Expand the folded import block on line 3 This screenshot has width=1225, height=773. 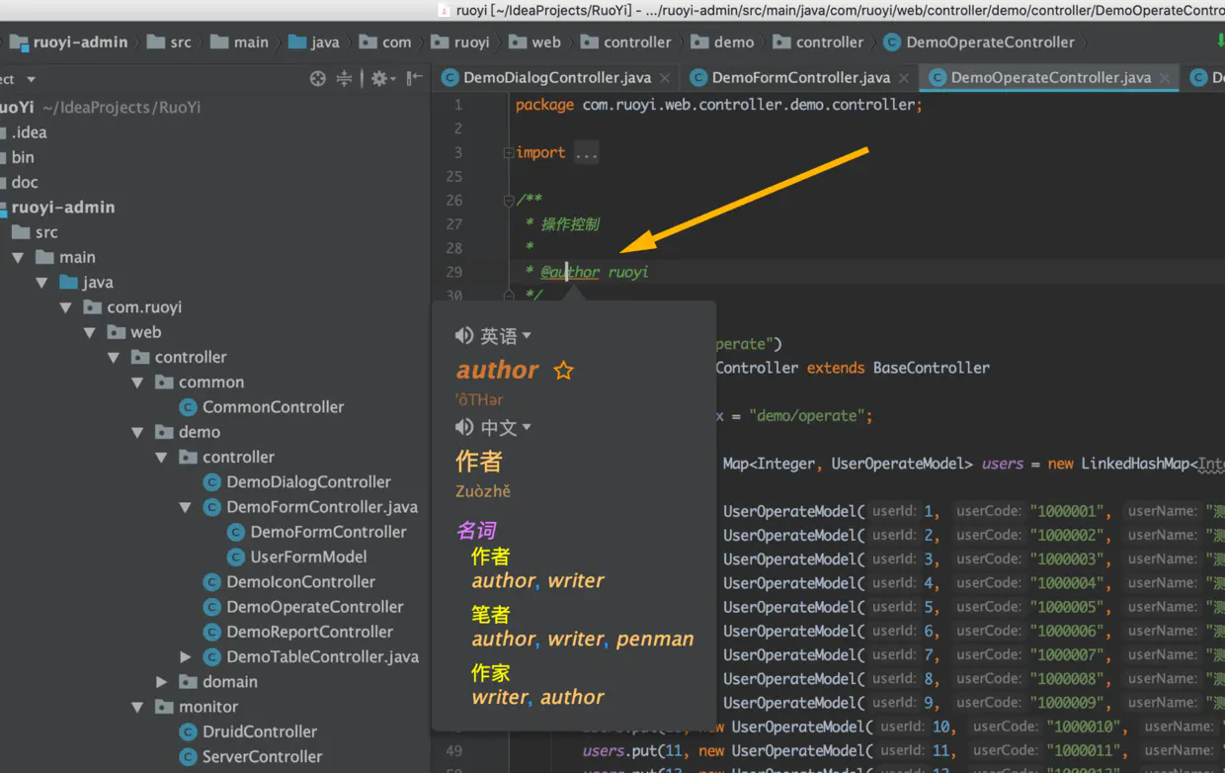[x=508, y=153]
